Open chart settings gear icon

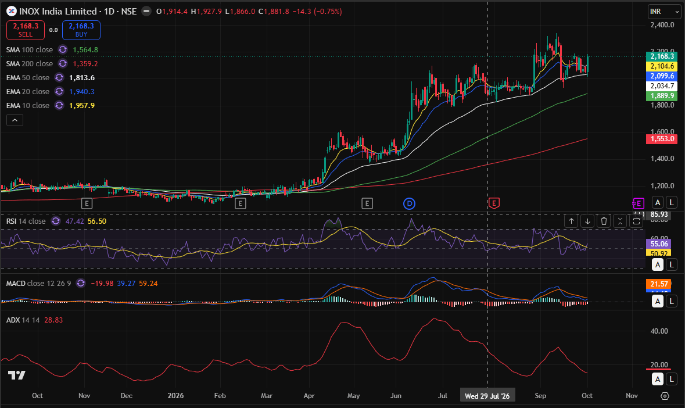pyautogui.click(x=665, y=396)
